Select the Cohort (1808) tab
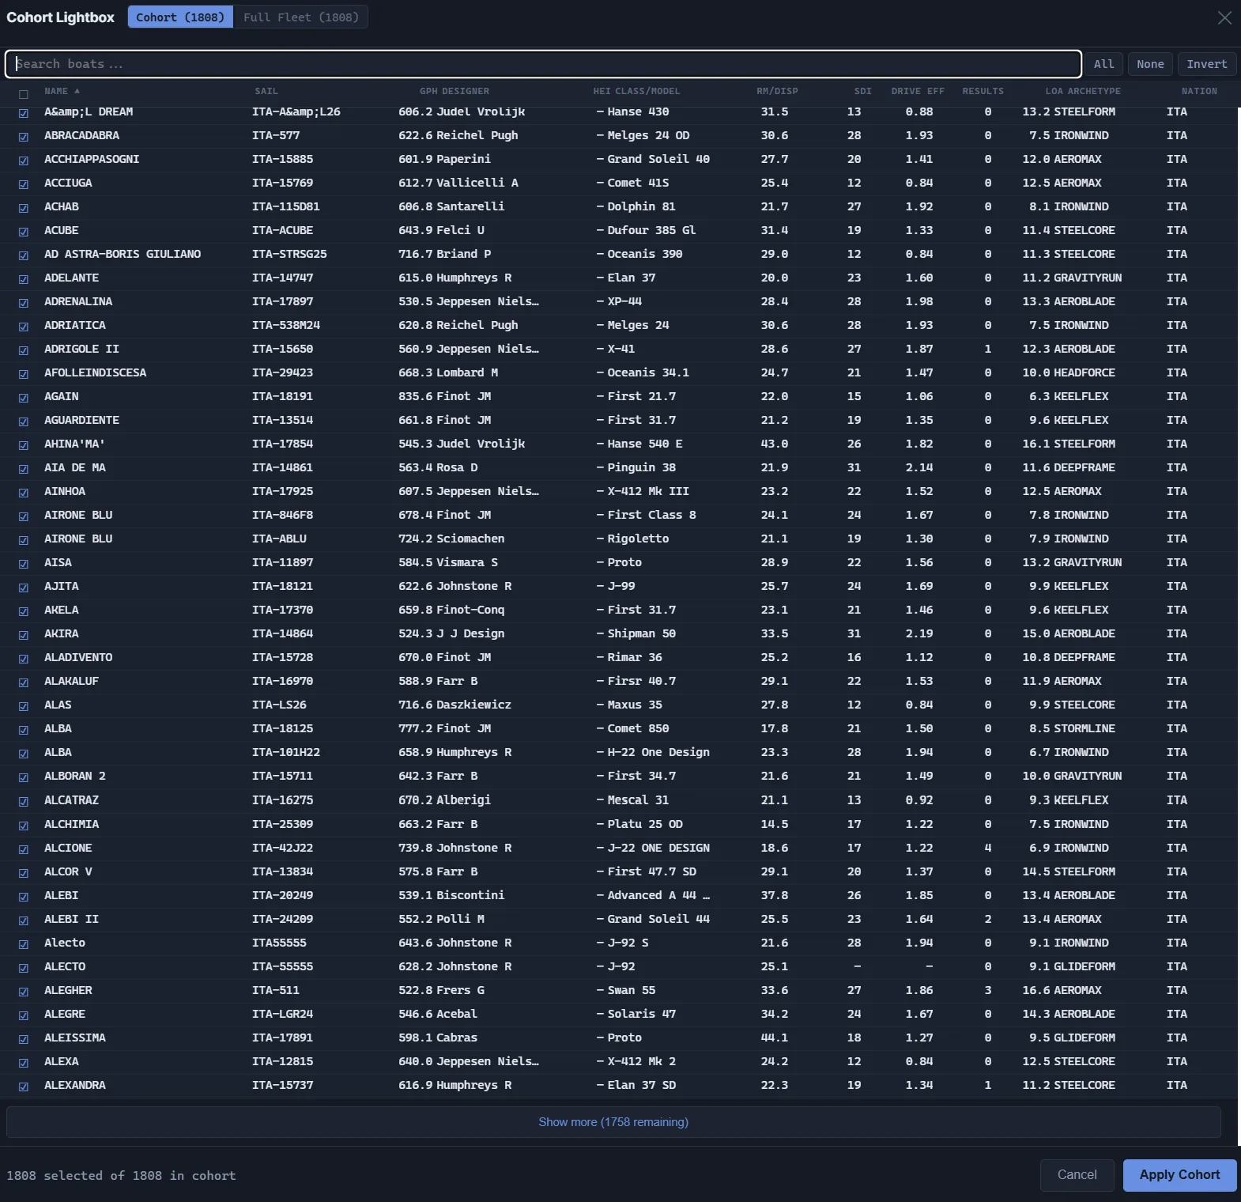1241x1202 pixels. [180, 17]
